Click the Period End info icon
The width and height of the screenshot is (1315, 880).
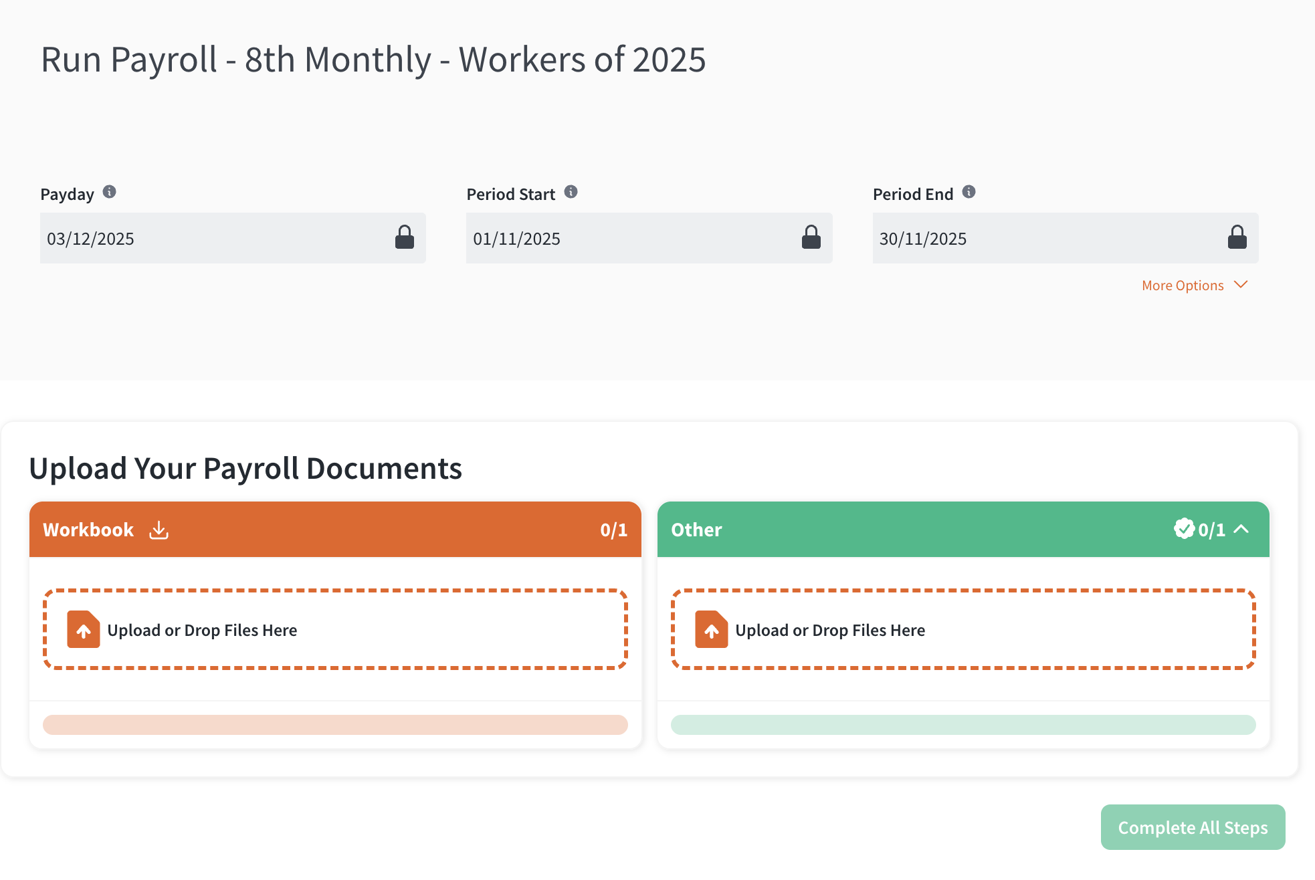coord(969,193)
